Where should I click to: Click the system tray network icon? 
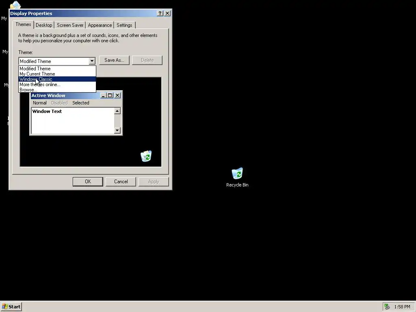pos(387,307)
